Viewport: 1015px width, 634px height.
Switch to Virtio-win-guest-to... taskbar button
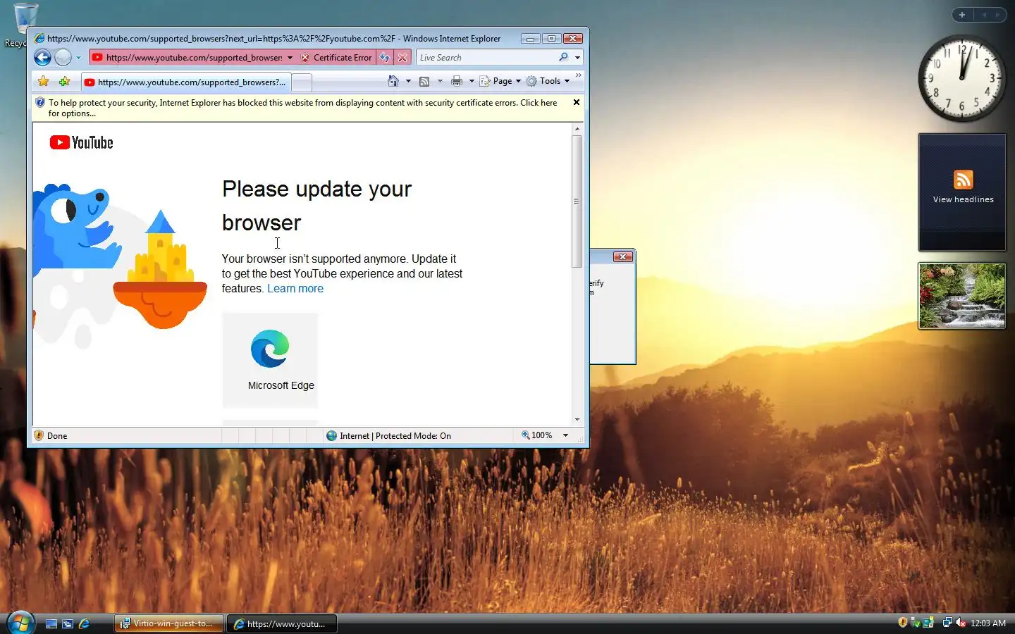(169, 623)
